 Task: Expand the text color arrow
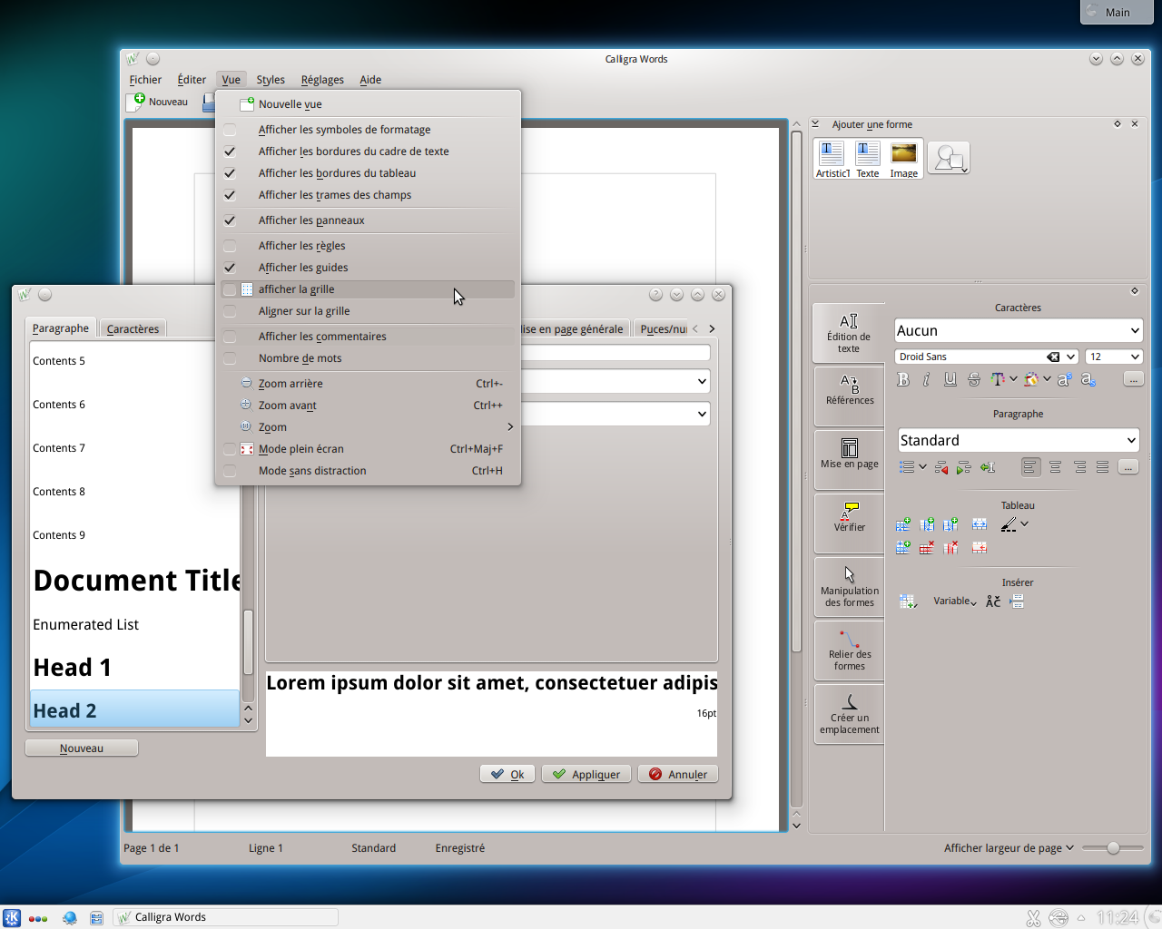point(1013,379)
